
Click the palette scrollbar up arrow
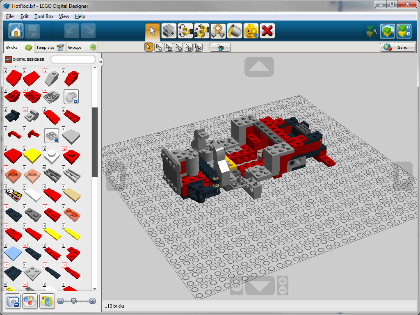coord(95,68)
